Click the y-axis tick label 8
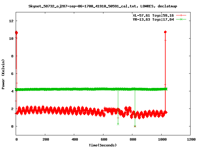Screen dimensions: 197x148 [x=12, y=56]
